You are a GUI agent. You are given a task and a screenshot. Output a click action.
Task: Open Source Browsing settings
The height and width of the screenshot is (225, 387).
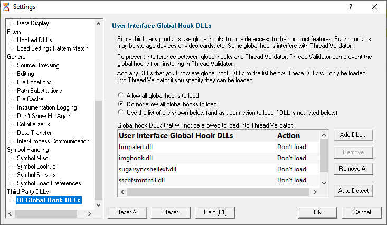(x=38, y=65)
